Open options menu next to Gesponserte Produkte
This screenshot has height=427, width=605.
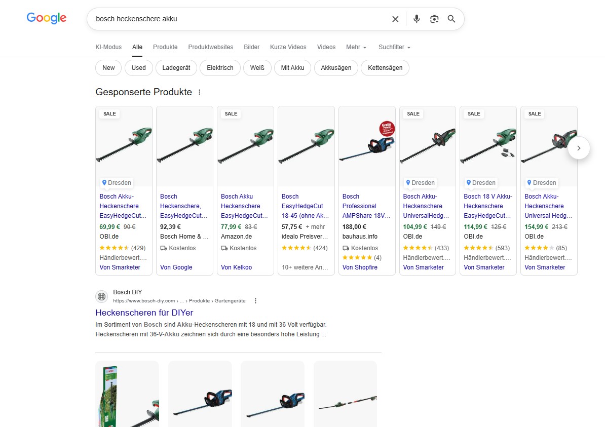click(x=200, y=92)
